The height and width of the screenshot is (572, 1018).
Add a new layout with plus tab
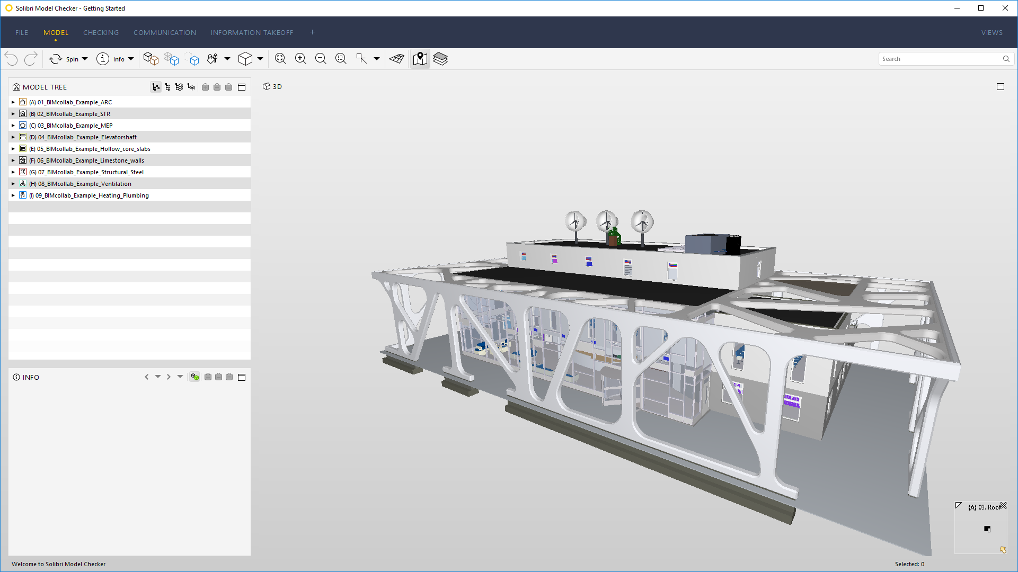coord(313,32)
